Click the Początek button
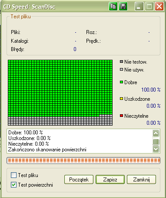The height and width of the screenshot is (198, 166). point(79,180)
